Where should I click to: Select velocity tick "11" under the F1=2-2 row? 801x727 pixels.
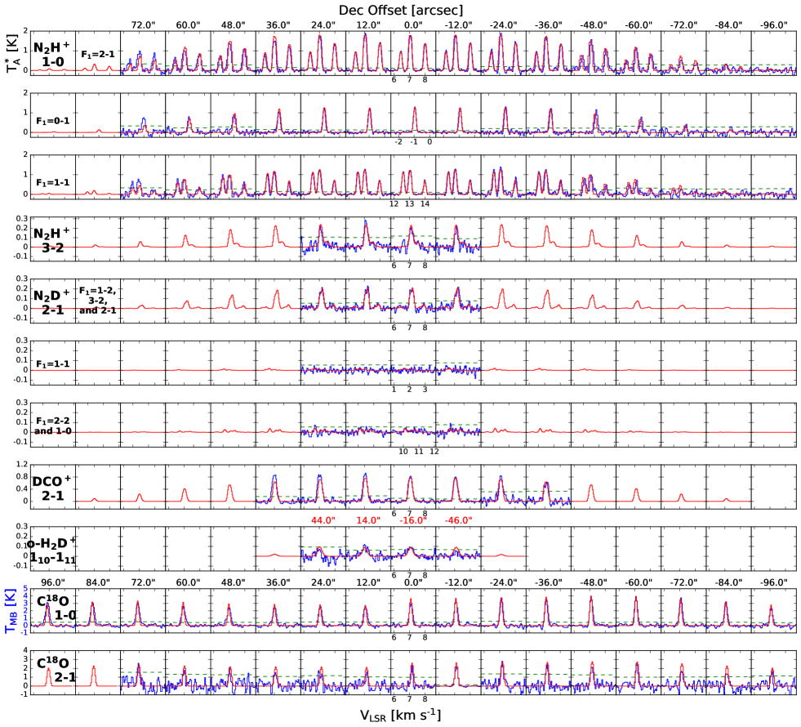419,452
